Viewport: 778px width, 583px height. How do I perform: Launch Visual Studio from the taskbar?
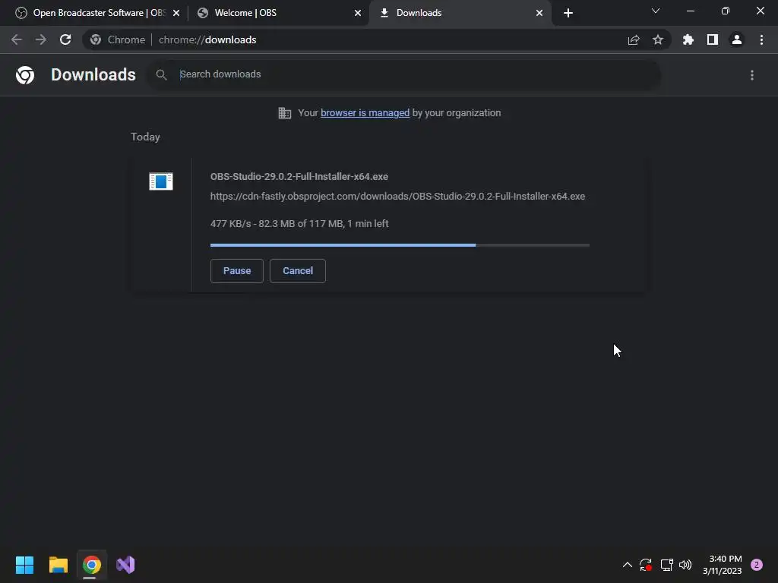125,565
